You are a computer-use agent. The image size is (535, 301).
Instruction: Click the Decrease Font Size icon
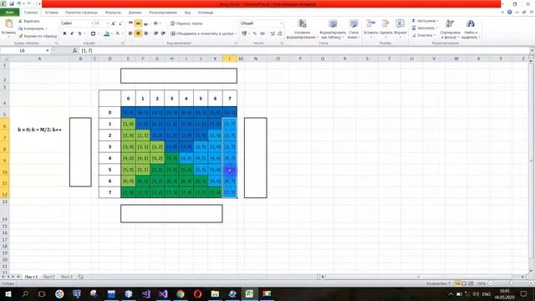[x=120, y=23]
